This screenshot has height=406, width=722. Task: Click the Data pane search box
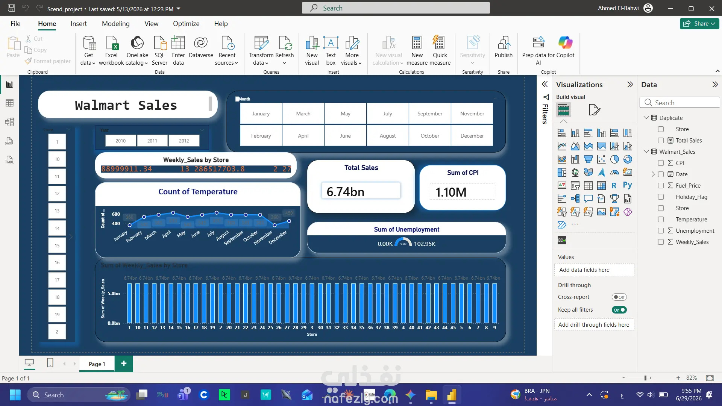(x=680, y=103)
